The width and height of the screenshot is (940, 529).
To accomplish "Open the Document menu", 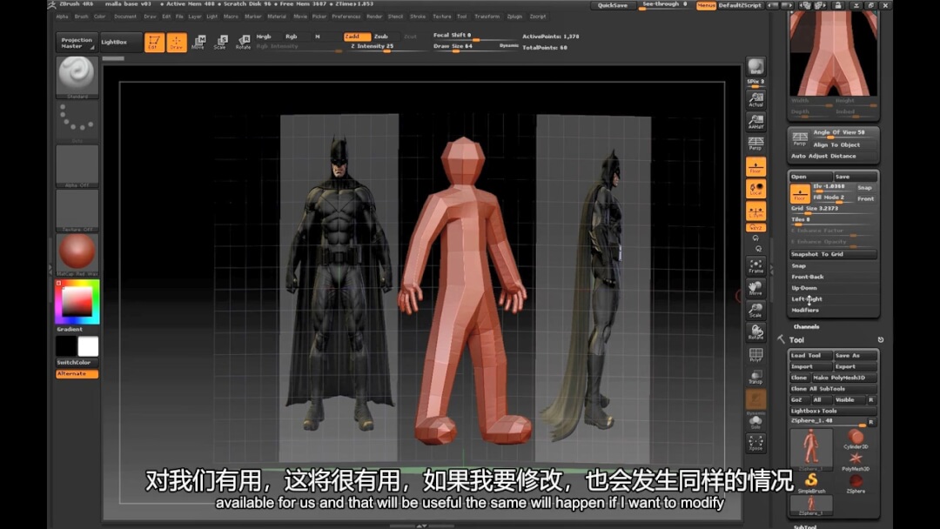I will [x=125, y=17].
